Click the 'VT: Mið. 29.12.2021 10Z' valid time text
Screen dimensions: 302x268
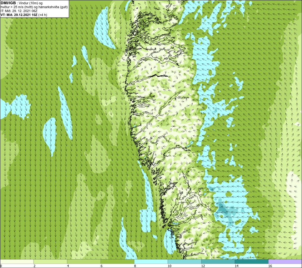19,15
